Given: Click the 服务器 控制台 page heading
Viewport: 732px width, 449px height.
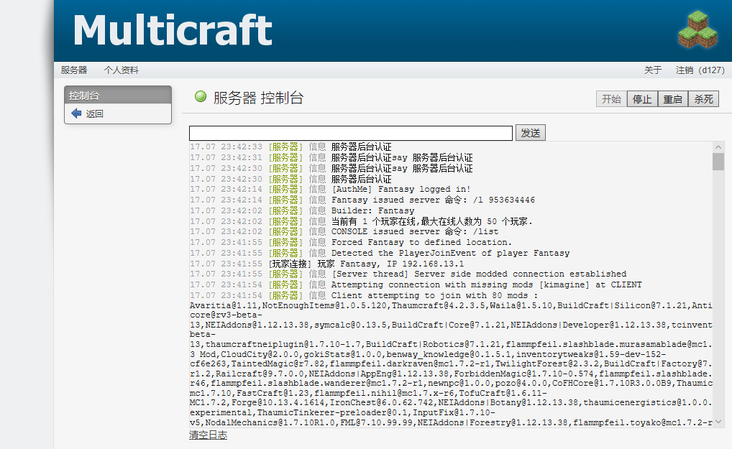Looking at the screenshot, I should [x=258, y=98].
